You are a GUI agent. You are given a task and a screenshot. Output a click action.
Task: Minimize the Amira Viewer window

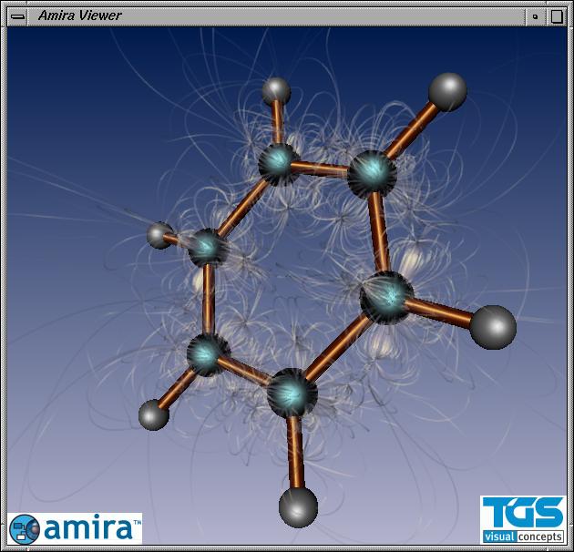536,16
